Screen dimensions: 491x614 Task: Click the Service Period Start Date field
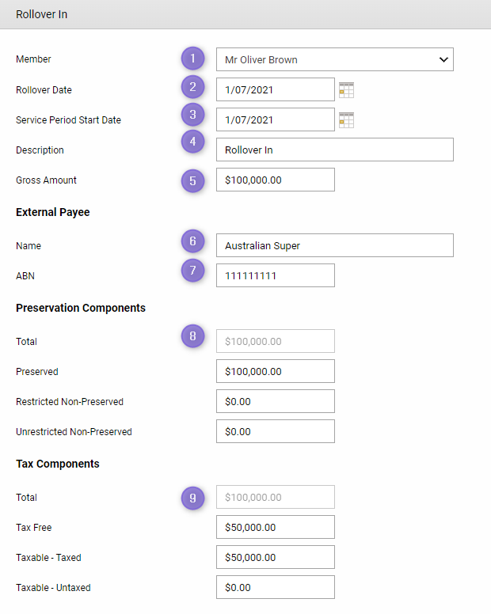pyautogui.click(x=275, y=119)
